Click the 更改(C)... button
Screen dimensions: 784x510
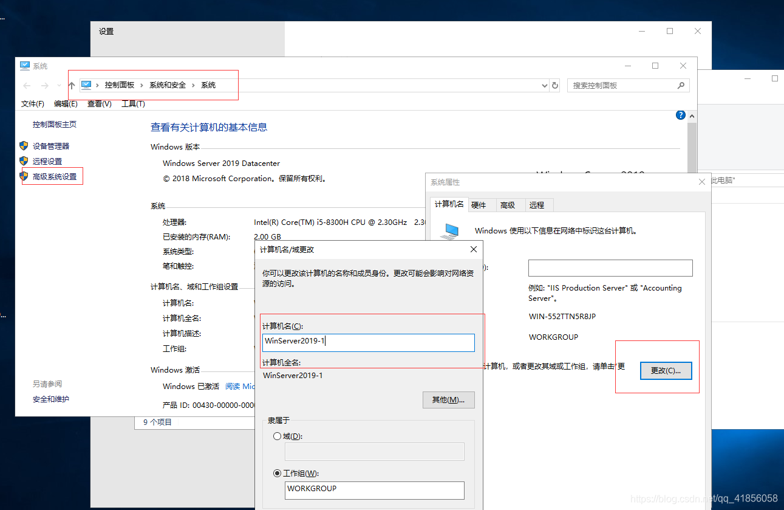666,371
